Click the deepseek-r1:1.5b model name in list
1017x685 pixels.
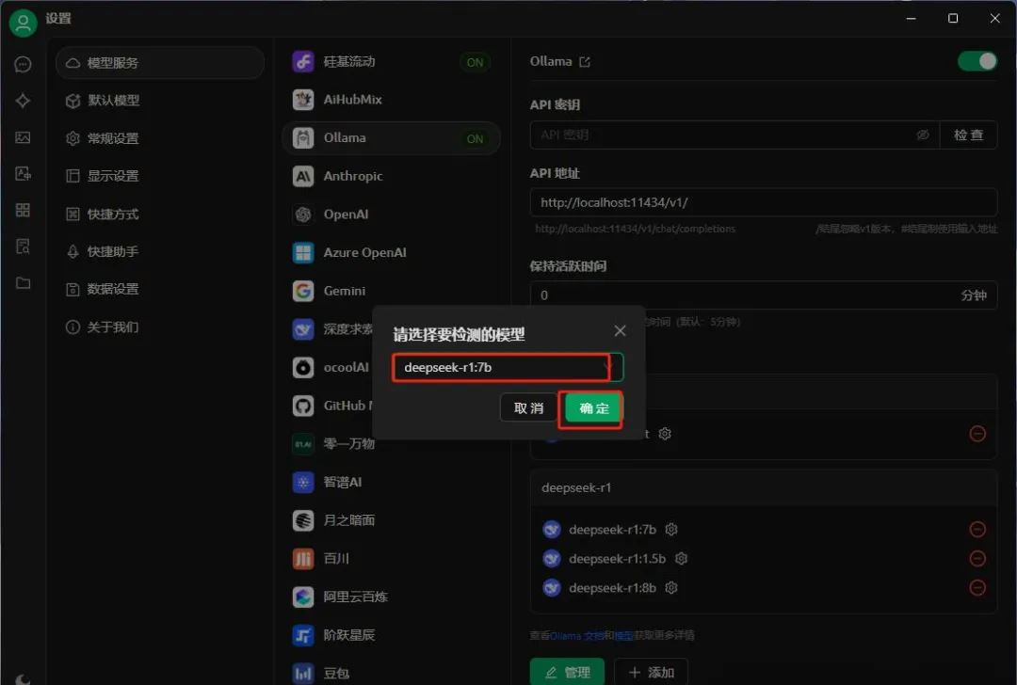click(x=618, y=559)
